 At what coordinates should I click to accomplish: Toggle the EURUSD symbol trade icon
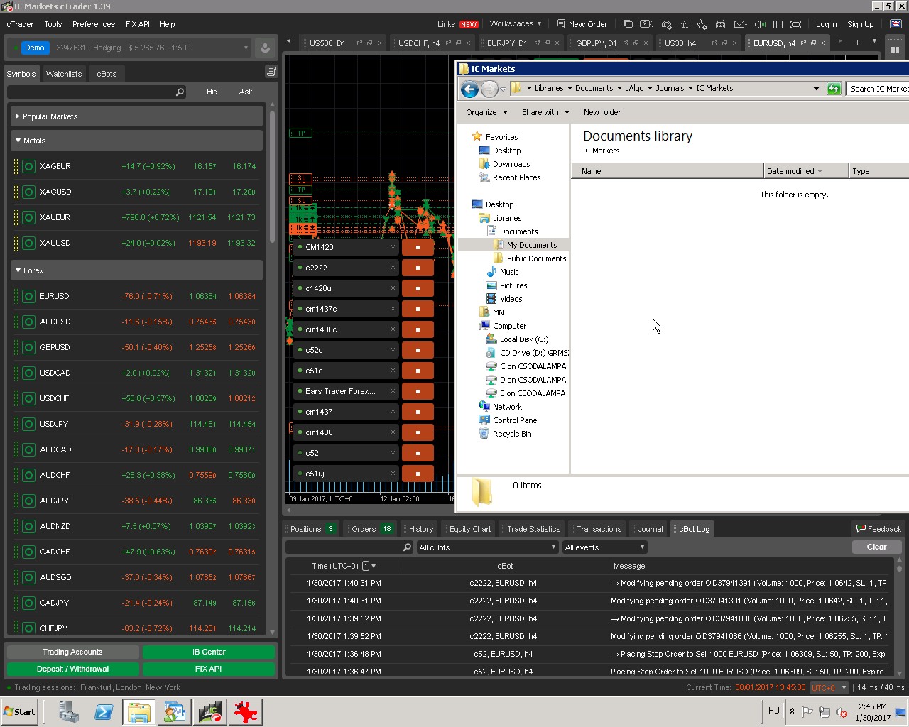click(28, 296)
